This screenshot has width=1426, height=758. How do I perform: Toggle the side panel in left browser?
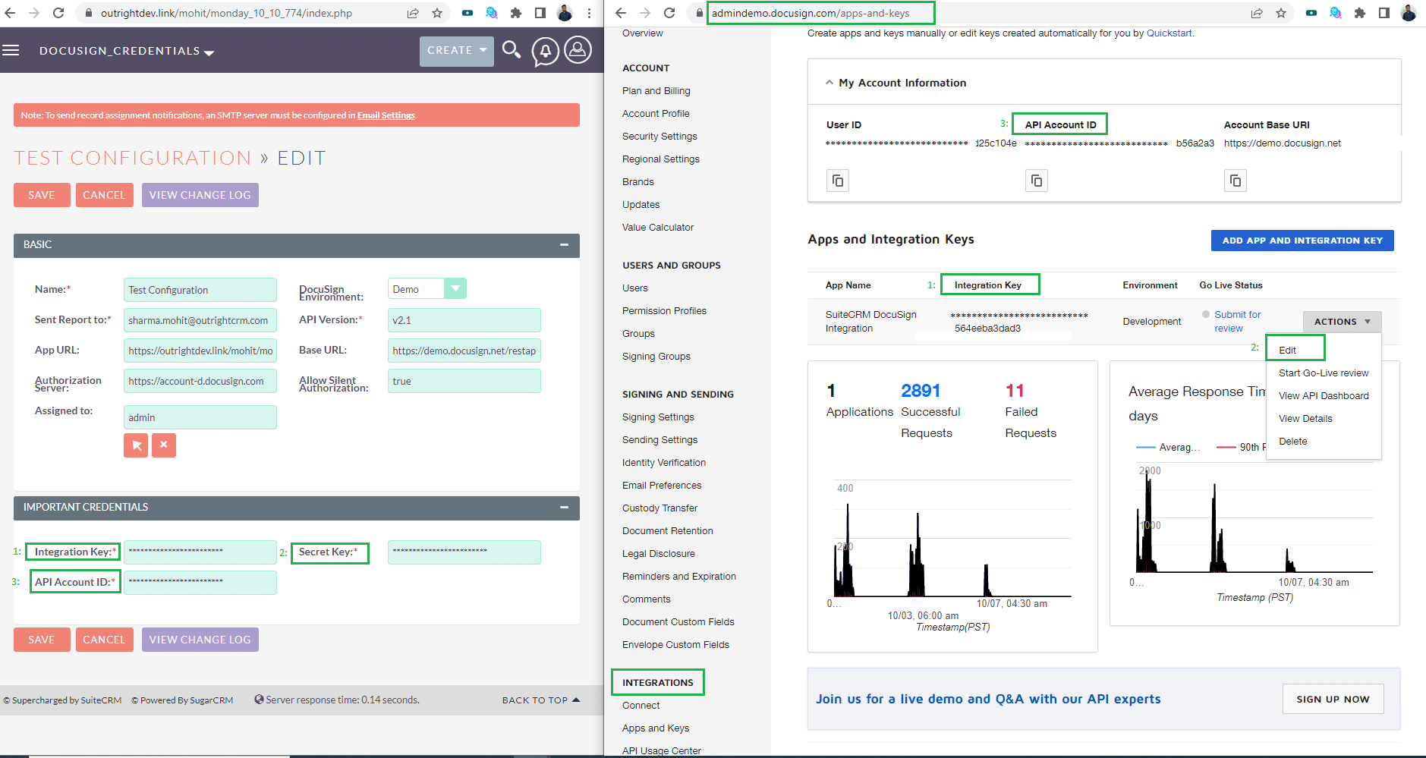click(x=540, y=13)
